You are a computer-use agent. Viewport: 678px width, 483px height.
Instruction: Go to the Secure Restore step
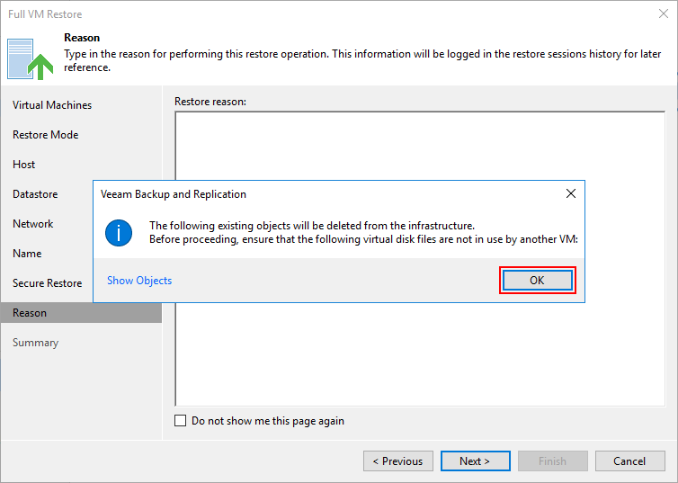click(x=47, y=283)
